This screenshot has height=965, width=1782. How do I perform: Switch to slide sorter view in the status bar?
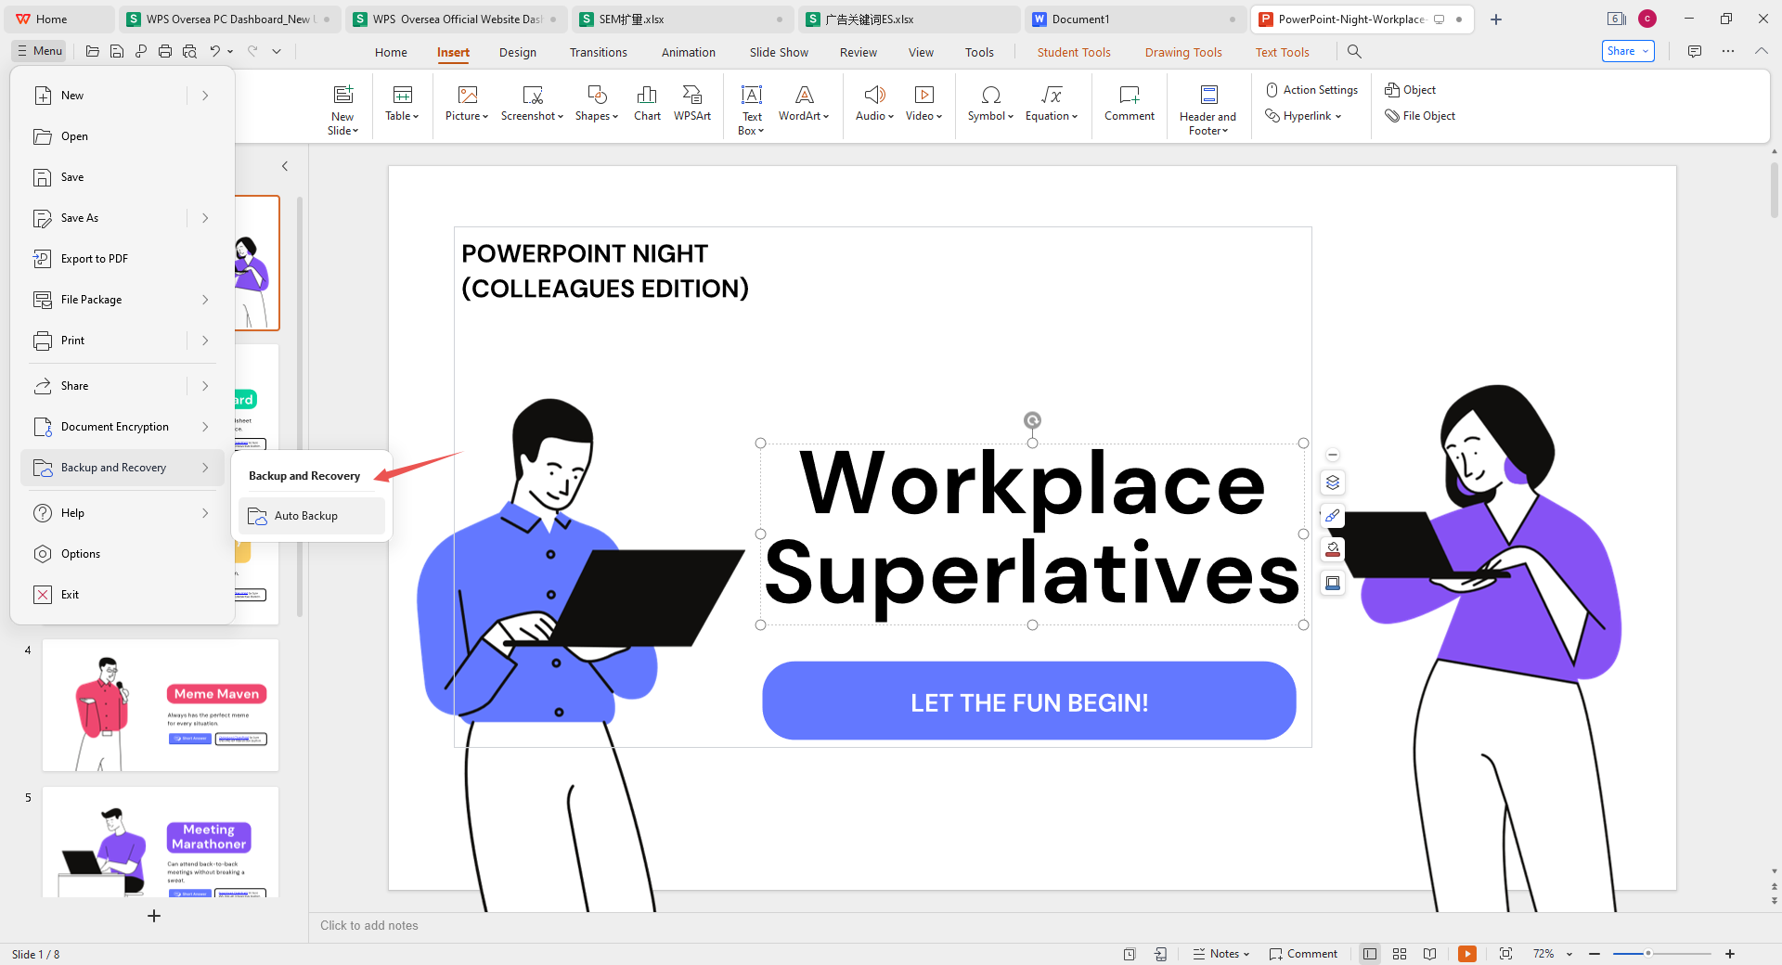pyautogui.click(x=1400, y=954)
